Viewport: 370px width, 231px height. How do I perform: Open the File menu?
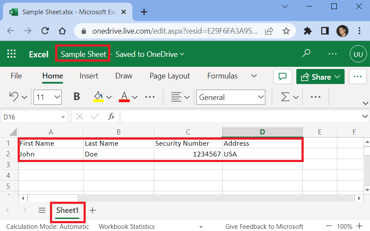point(16,76)
